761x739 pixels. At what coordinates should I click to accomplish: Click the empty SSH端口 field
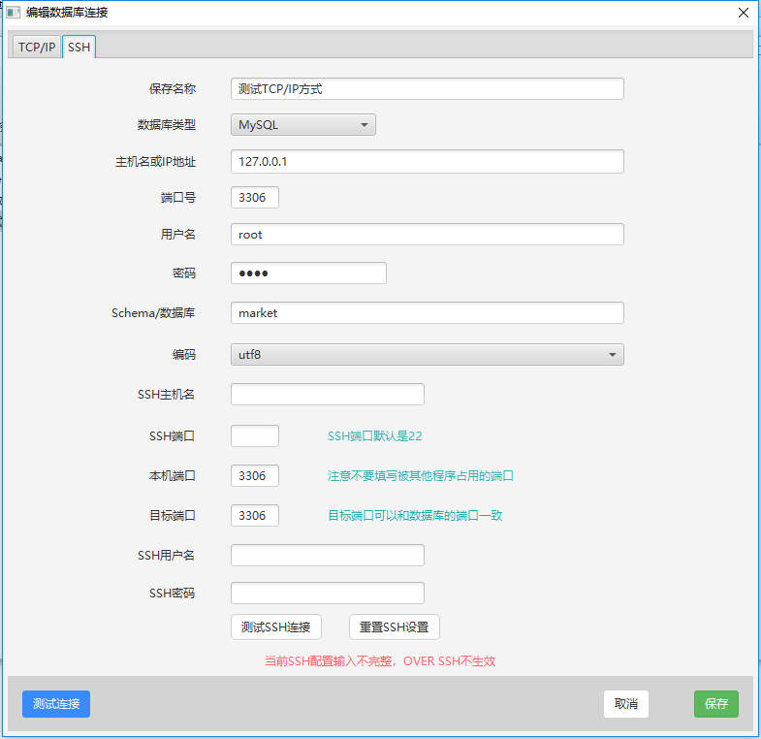click(254, 436)
